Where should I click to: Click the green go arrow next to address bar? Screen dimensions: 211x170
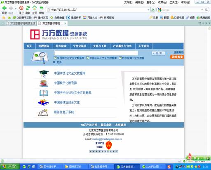153,10
